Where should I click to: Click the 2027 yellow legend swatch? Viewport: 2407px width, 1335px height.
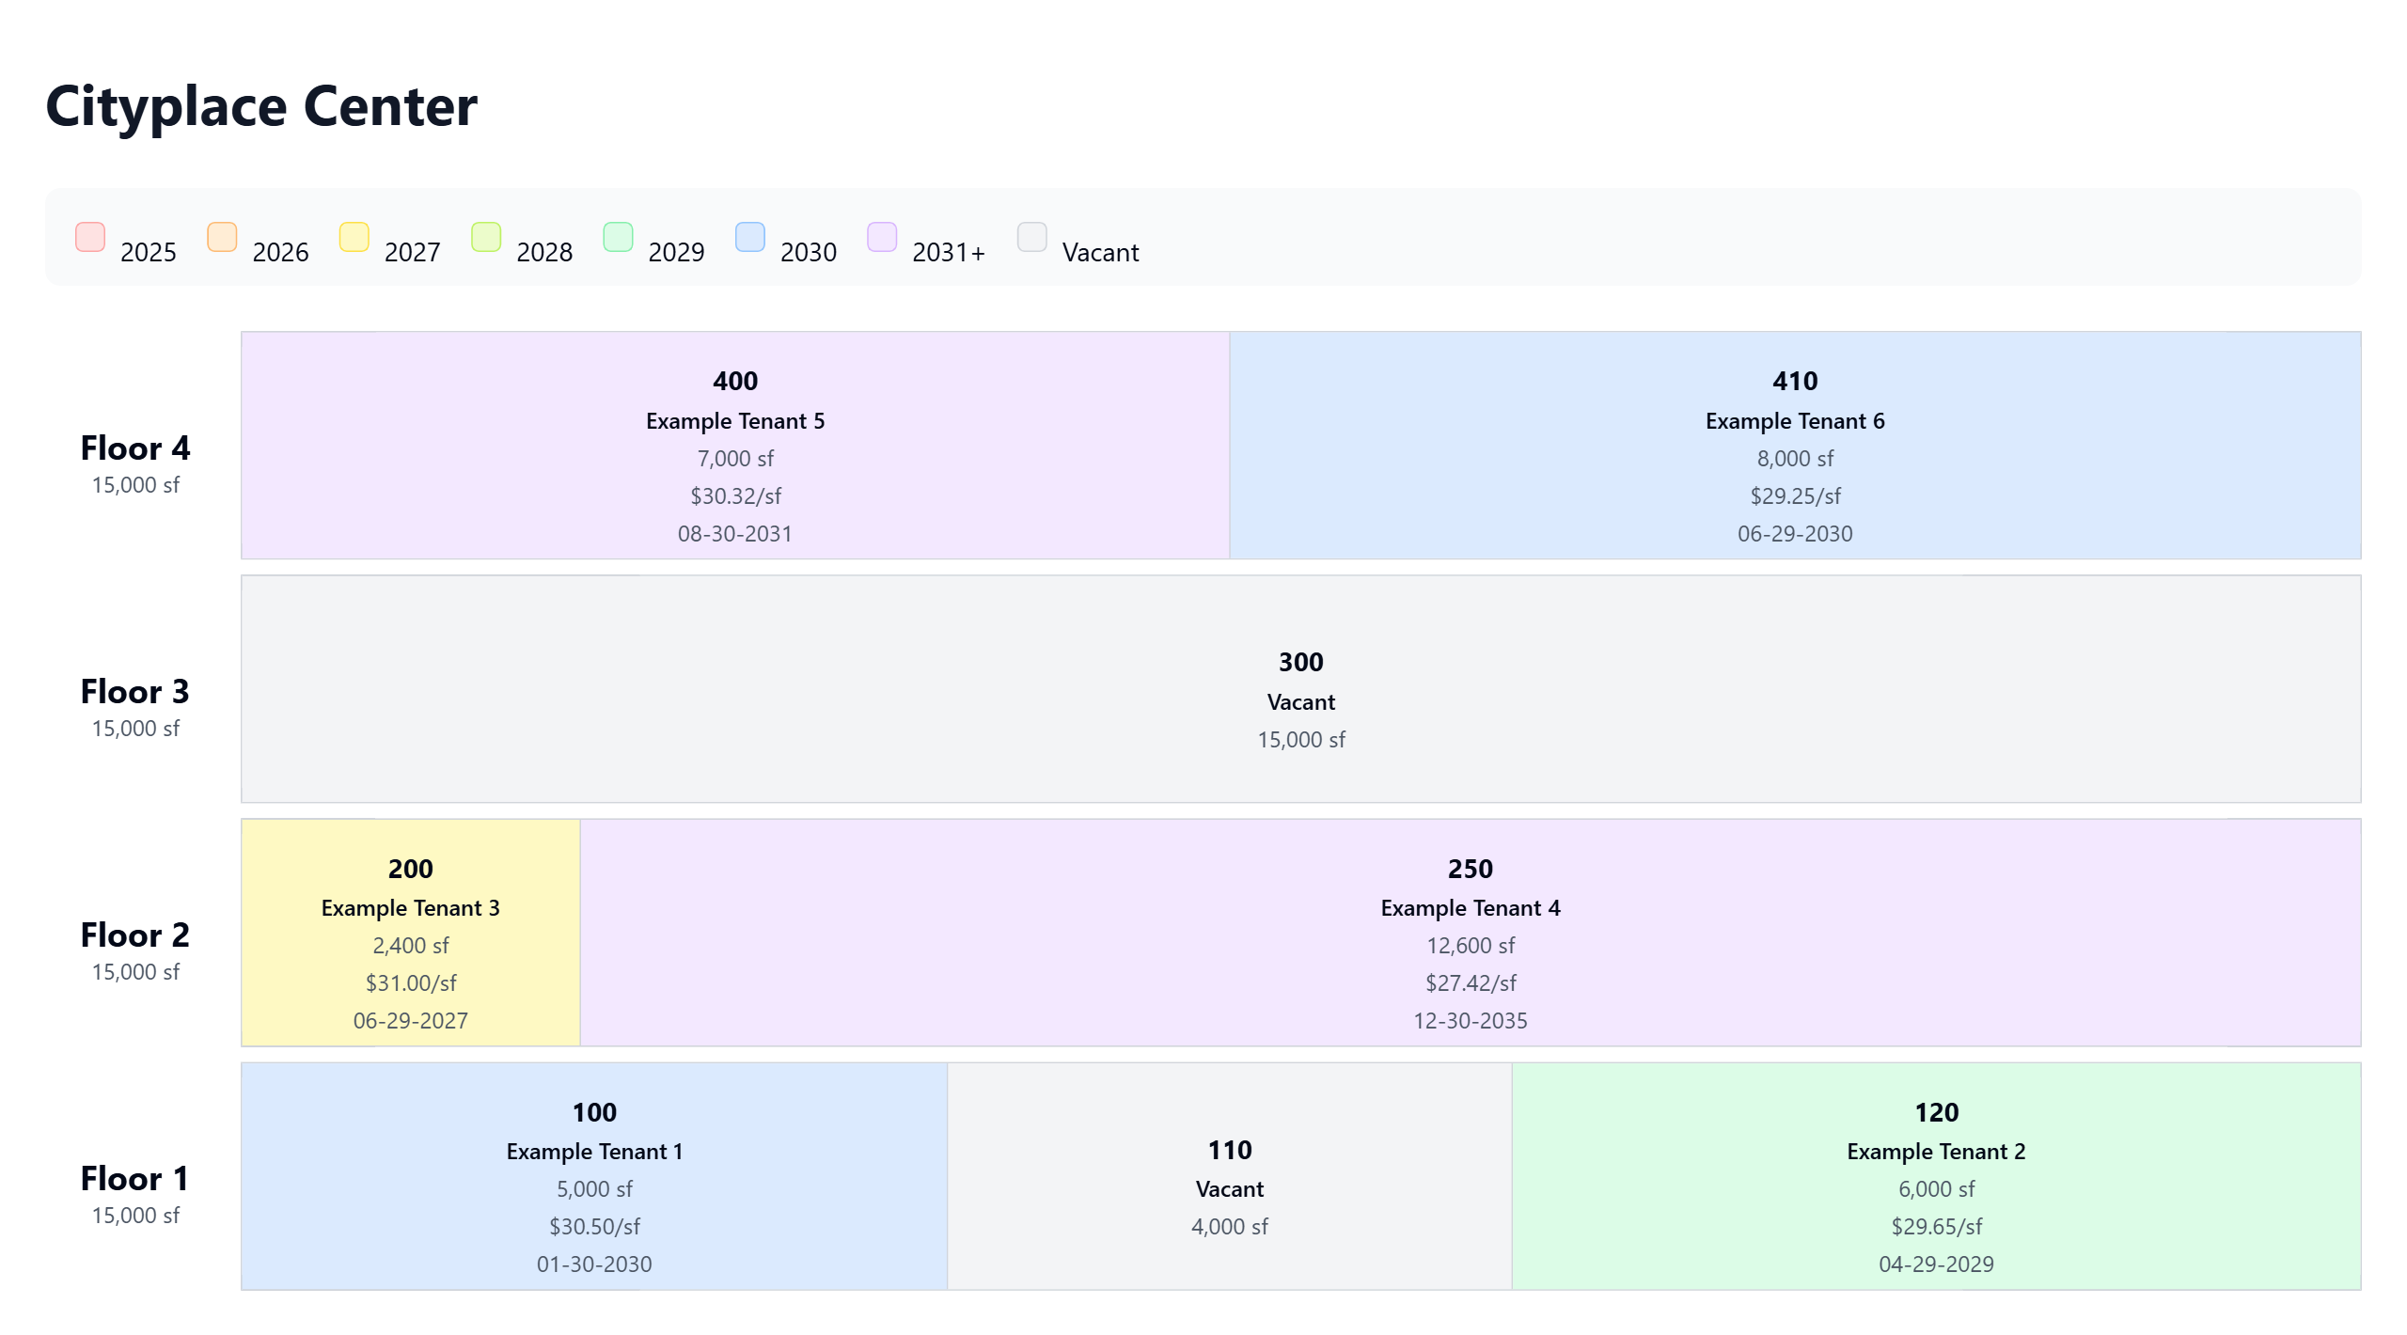354,237
